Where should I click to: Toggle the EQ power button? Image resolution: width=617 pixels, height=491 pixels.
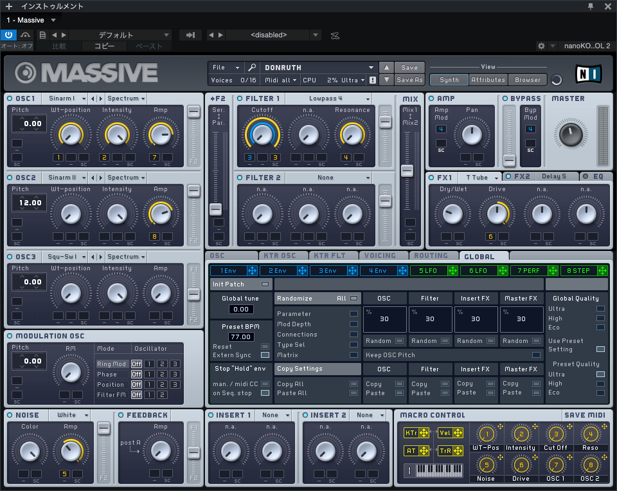pos(586,176)
